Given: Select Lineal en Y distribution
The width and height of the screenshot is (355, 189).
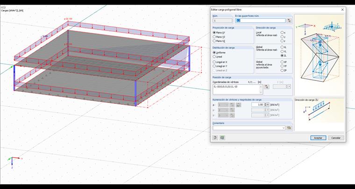Looking at the screenshot, I should (214, 66).
